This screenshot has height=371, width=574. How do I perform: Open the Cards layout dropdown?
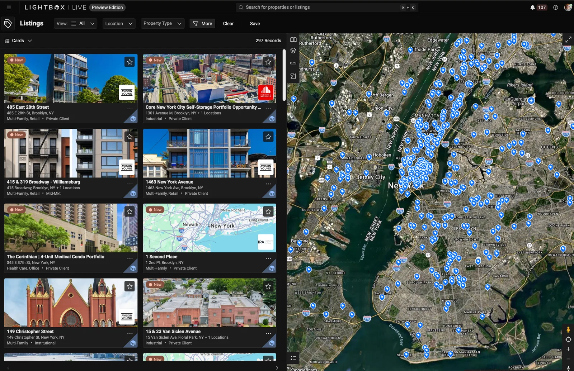tap(18, 41)
